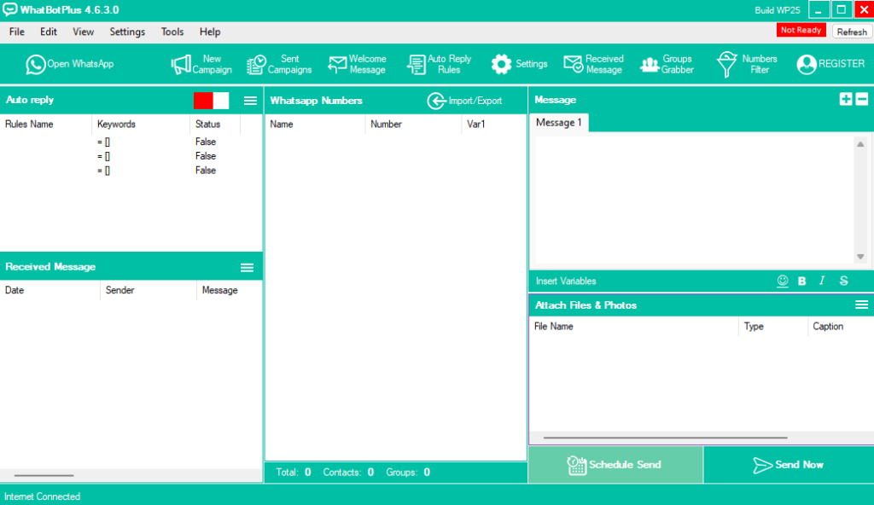Select the Message 1 tab
Viewport: 874px width, 505px height.
(559, 123)
